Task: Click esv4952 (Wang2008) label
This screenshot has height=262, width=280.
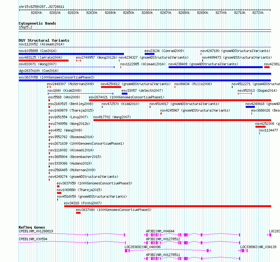Action: click(x=65, y=130)
